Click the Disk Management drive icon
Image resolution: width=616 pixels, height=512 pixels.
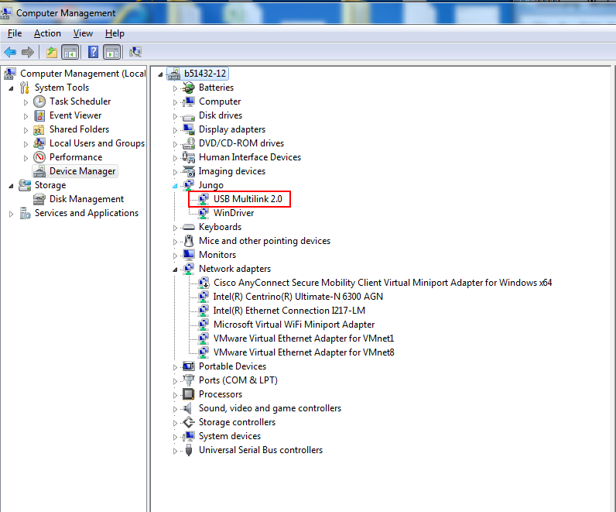39,199
